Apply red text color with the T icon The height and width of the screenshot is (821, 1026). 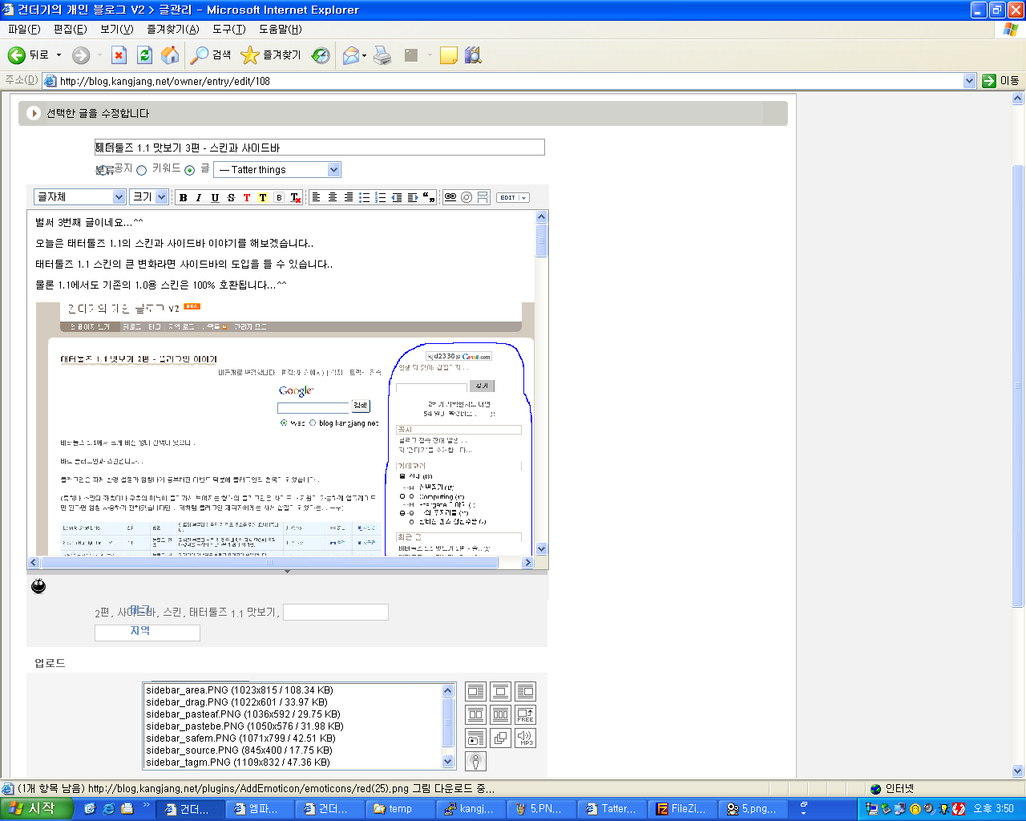pos(248,197)
